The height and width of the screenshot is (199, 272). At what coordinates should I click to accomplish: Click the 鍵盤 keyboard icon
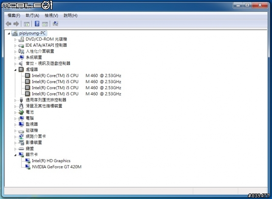pos(21,149)
